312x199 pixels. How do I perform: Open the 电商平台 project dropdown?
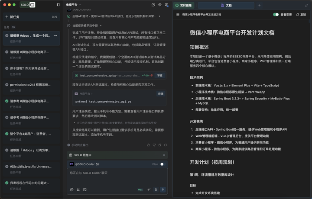[74, 5]
